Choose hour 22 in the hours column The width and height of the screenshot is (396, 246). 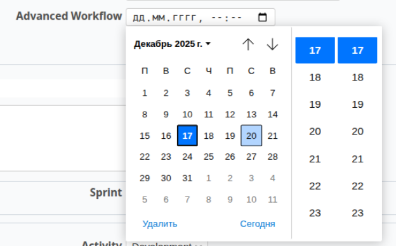(x=315, y=186)
